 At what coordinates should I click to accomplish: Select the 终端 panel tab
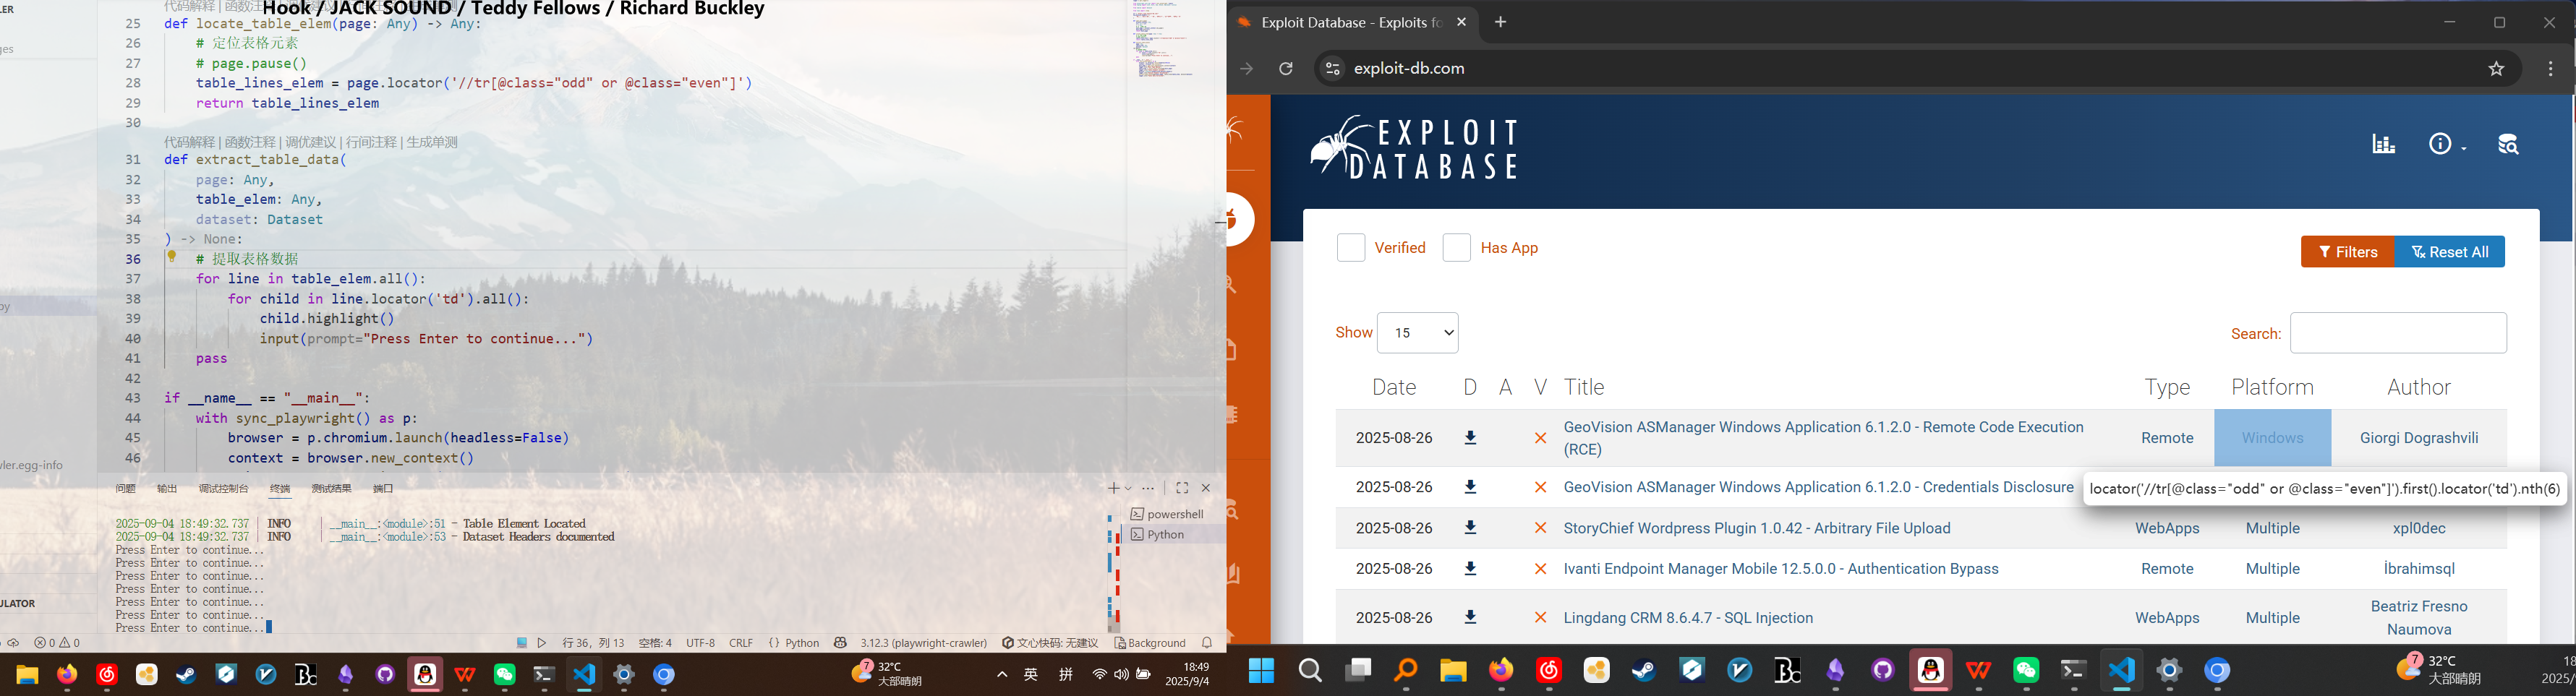pyautogui.click(x=280, y=489)
